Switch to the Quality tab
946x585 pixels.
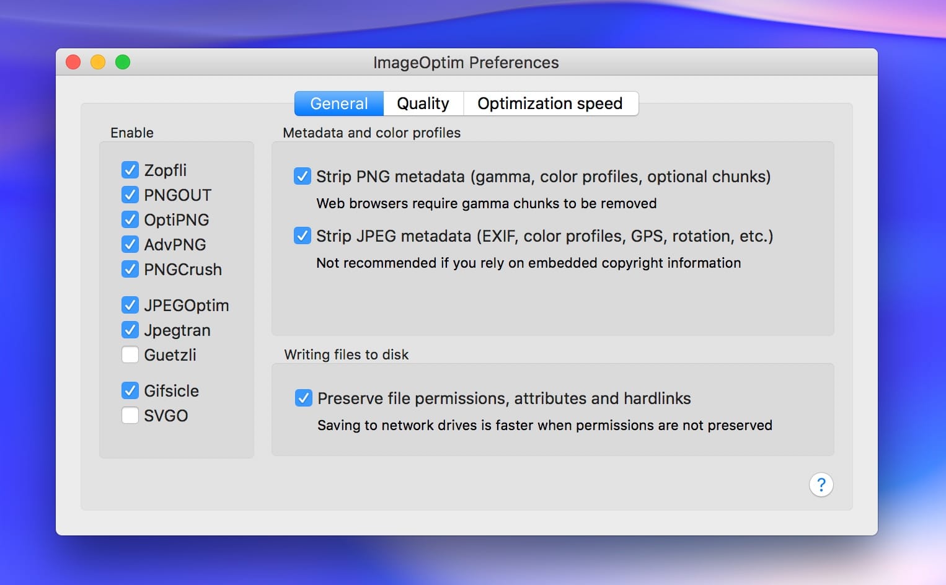(423, 103)
